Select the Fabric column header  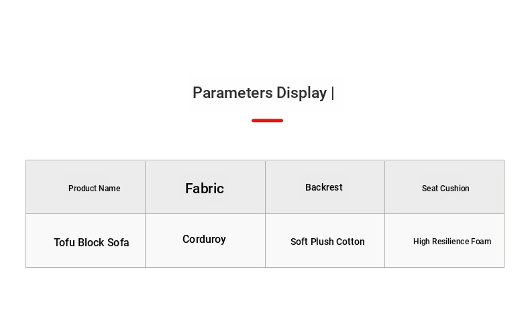(205, 187)
